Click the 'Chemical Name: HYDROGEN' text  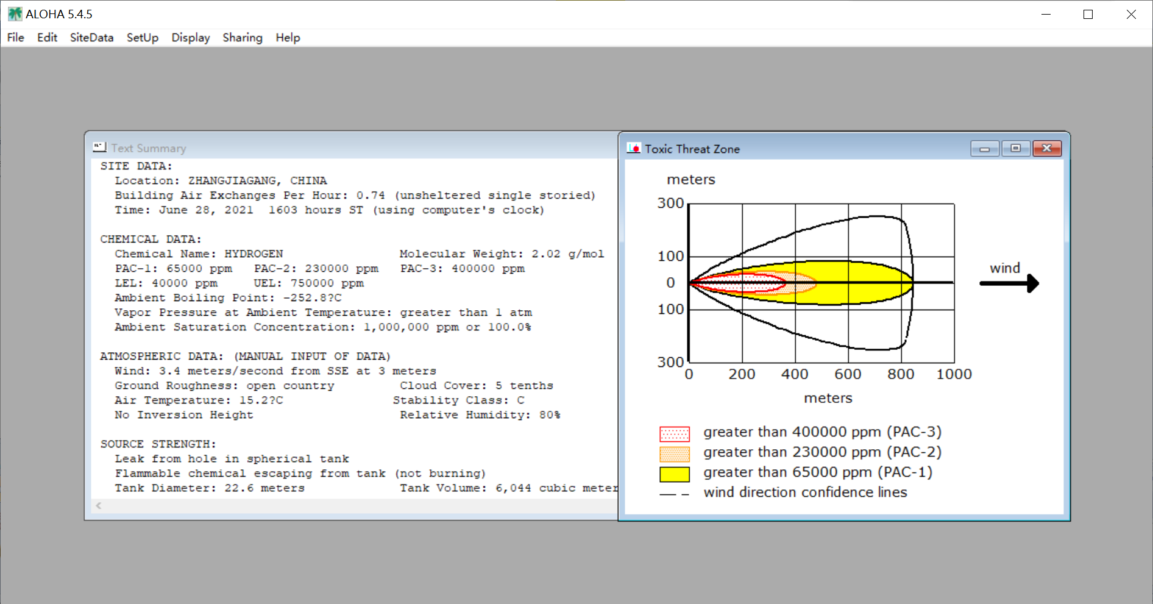point(199,254)
